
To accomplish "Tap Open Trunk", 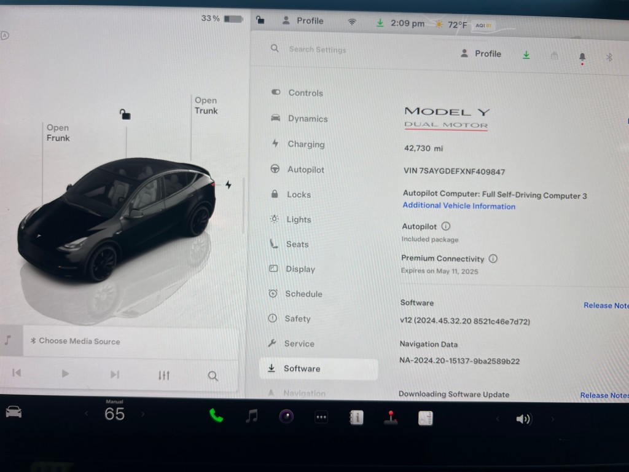I will click(x=206, y=106).
